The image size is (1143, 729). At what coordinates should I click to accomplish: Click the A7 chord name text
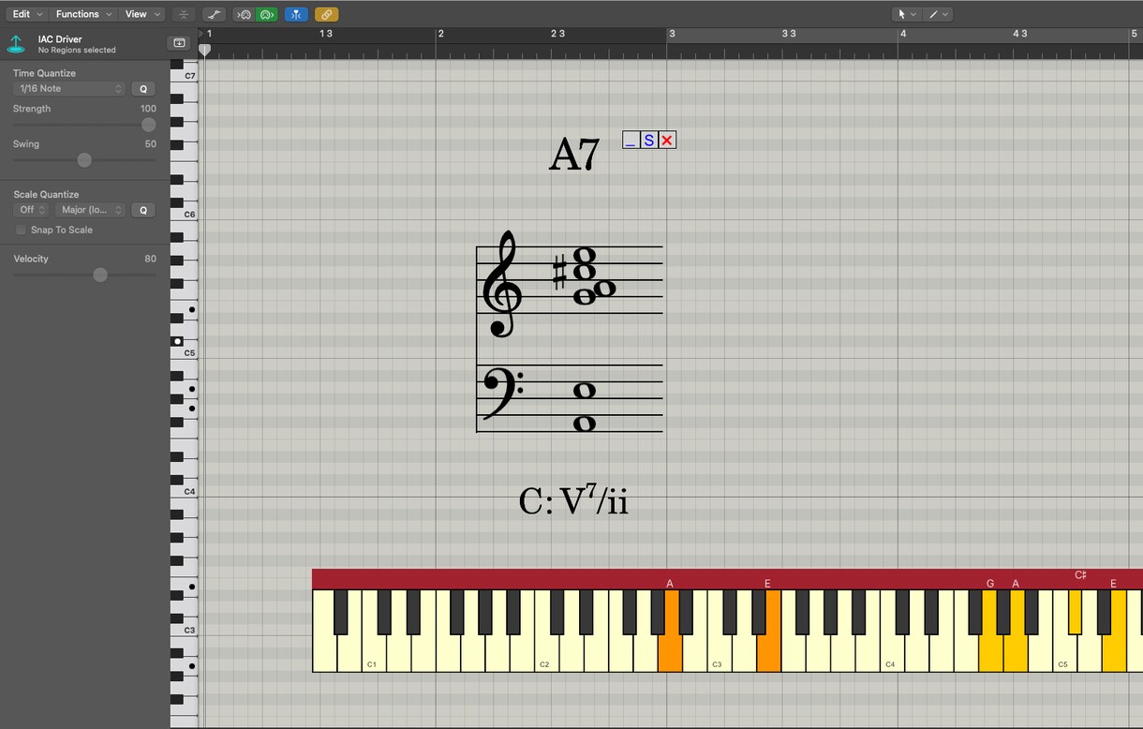(x=573, y=155)
